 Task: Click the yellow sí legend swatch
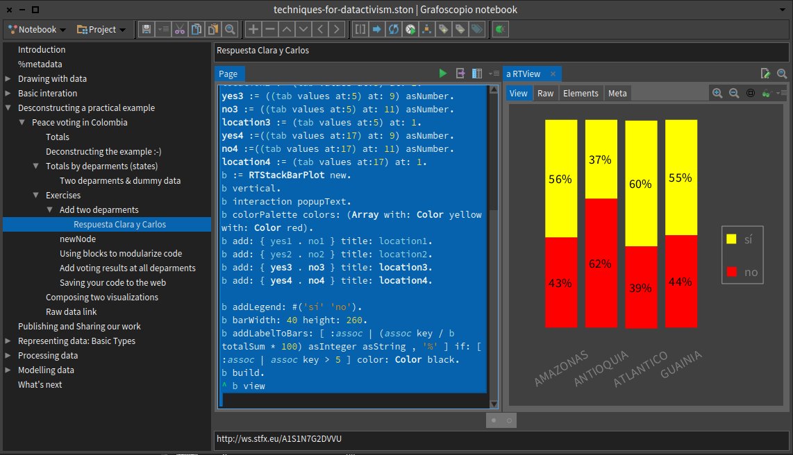(x=731, y=239)
